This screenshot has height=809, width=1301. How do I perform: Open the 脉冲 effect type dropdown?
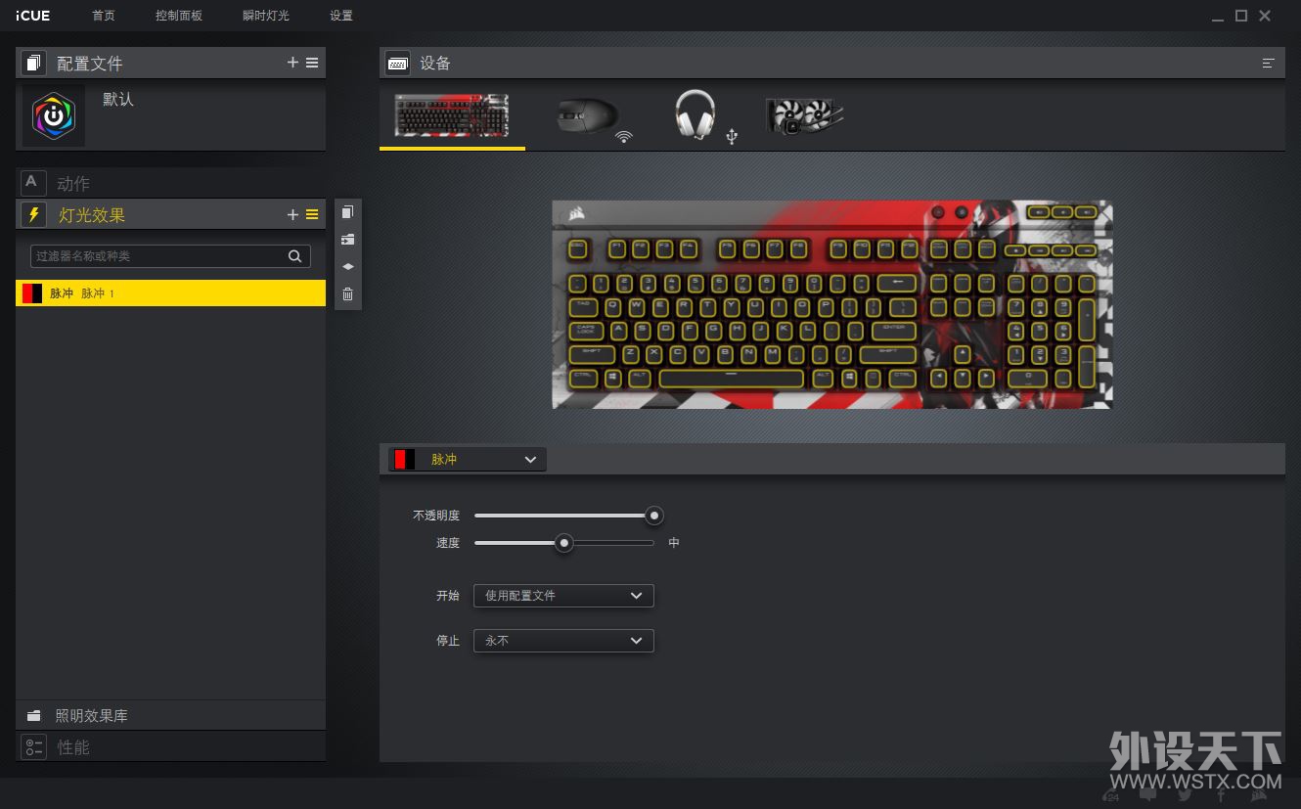coord(468,460)
